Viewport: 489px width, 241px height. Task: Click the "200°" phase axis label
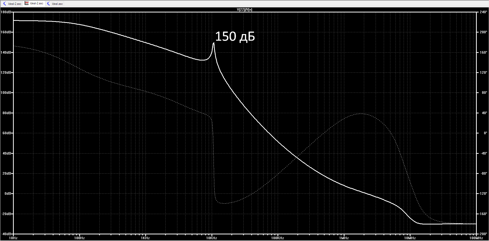(x=483, y=32)
